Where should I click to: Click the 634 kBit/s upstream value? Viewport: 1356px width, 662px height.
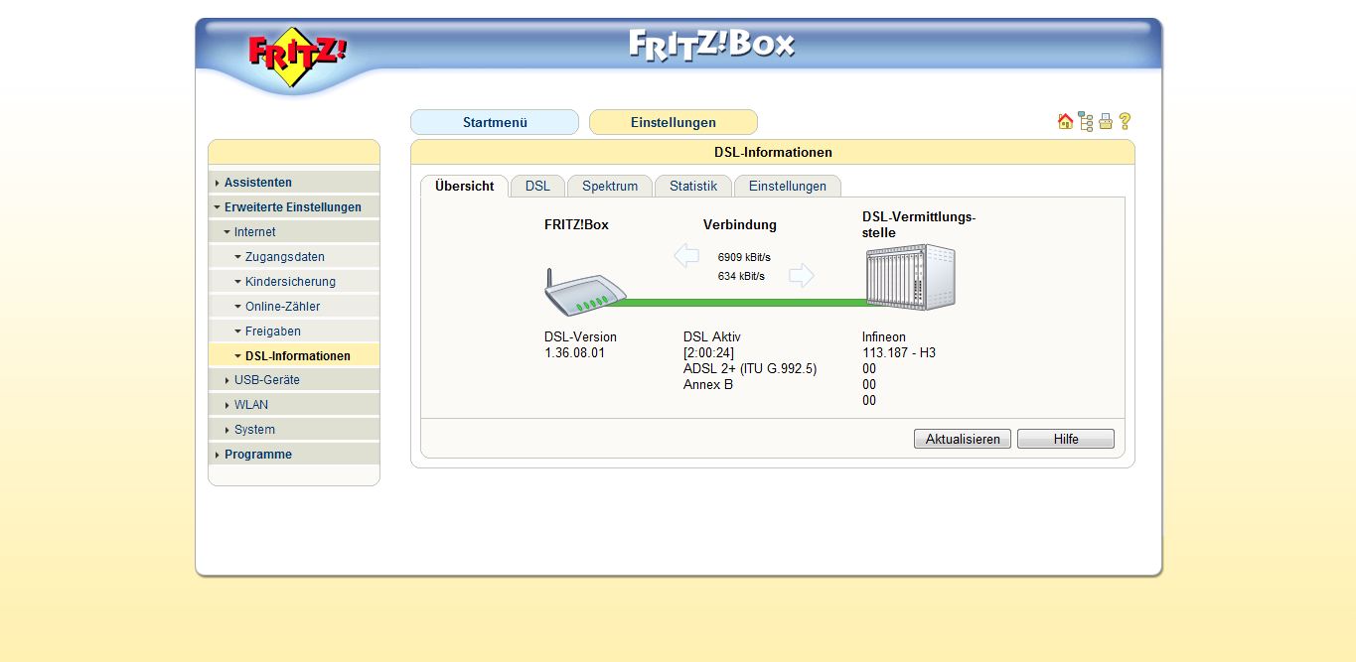741,276
